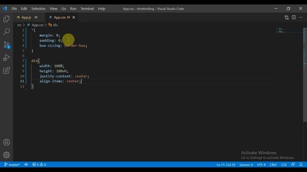Open the Run and Debug view
The width and height of the screenshot is (307, 172).
(x=6, y=57)
